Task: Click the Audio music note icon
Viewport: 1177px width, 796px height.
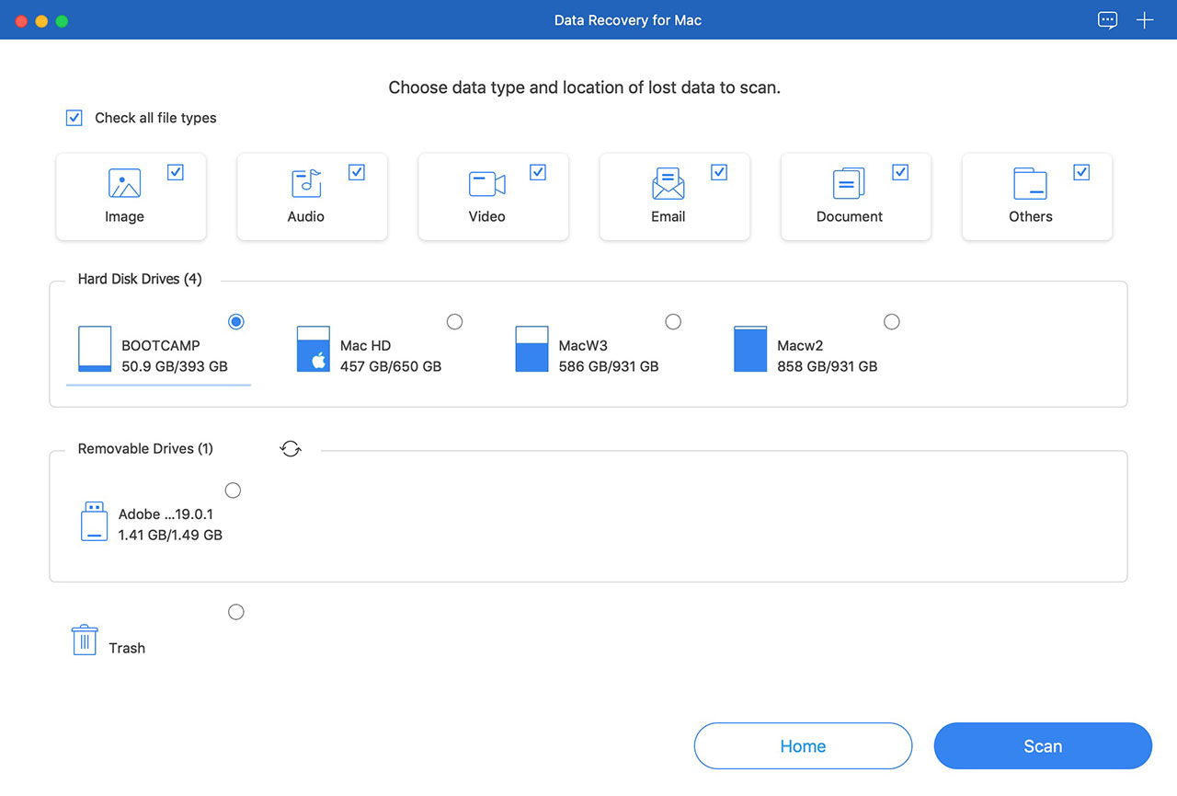Action: coord(306,183)
